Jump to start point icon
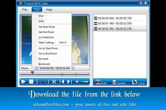166x110 pixels. (62, 82)
